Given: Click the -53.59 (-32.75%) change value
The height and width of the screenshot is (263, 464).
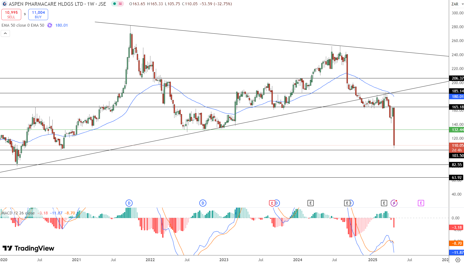Looking at the screenshot, I should click(216, 4).
